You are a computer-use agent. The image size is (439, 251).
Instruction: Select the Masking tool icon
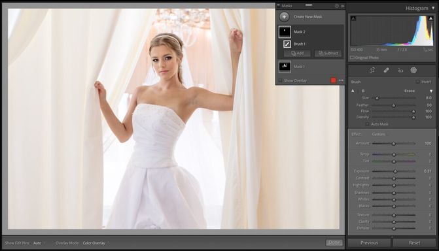tap(413, 70)
